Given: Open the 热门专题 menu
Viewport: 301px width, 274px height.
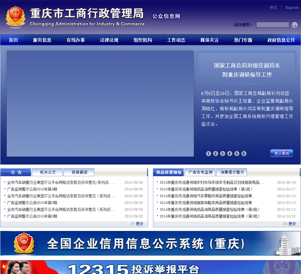Looking at the screenshot, I should tap(243, 40).
